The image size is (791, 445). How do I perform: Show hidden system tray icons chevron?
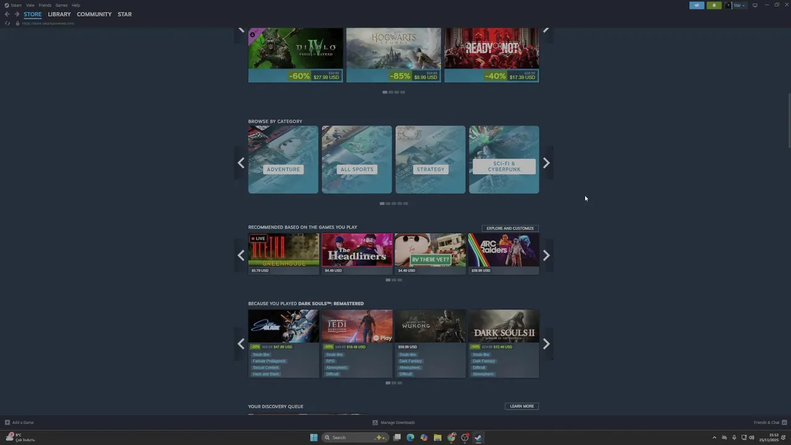714,438
